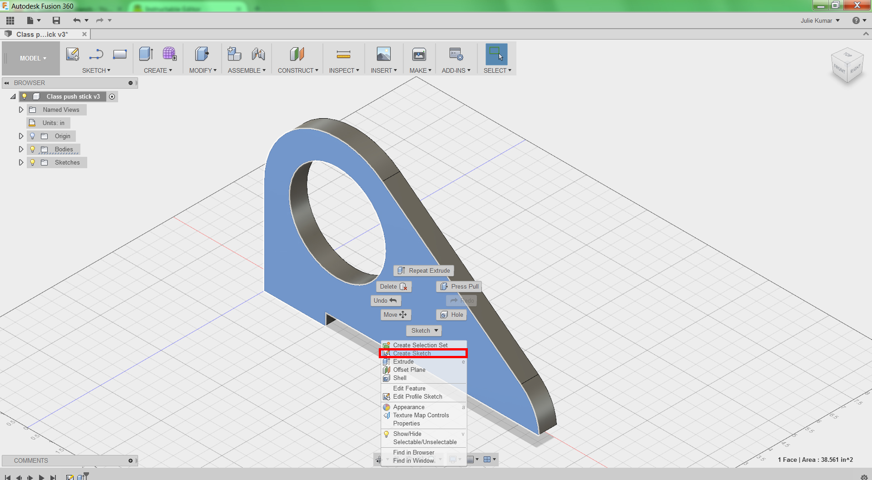
Task: Toggle visibility of the Bodies folder
Action: tap(32, 149)
